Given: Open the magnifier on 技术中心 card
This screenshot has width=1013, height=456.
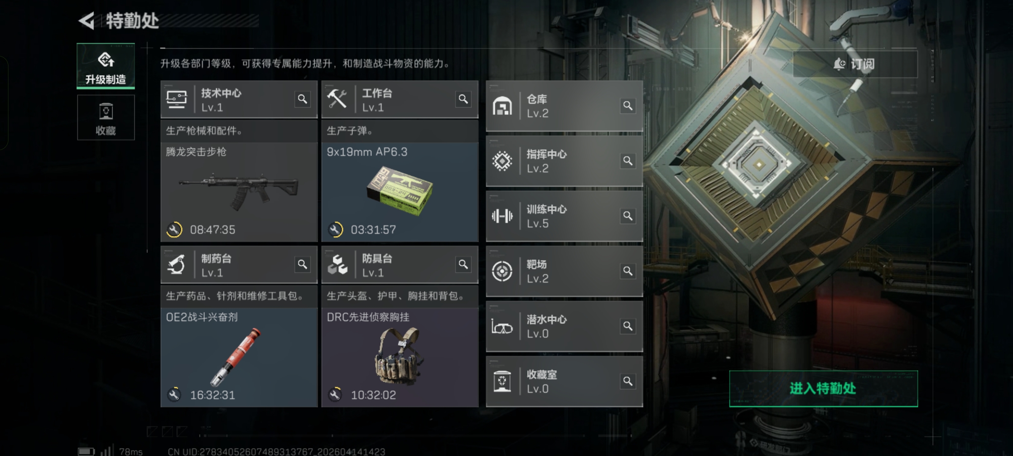Looking at the screenshot, I should coord(302,99).
